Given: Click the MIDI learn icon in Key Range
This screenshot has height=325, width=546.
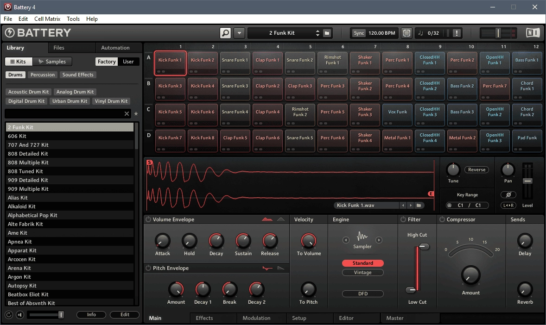Looking at the screenshot, I should point(449,205).
